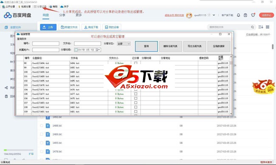Click the main file list scrollbar
The height and width of the screenshot is (165, 276).
[x=273, y=46]
